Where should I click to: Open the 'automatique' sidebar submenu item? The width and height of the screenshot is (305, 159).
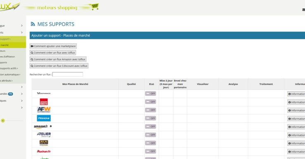(x=10, y=75)
